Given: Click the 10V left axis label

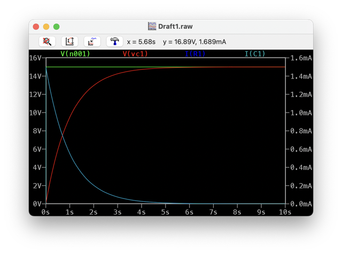Looking at the screenshot, I should coord(35,113).
